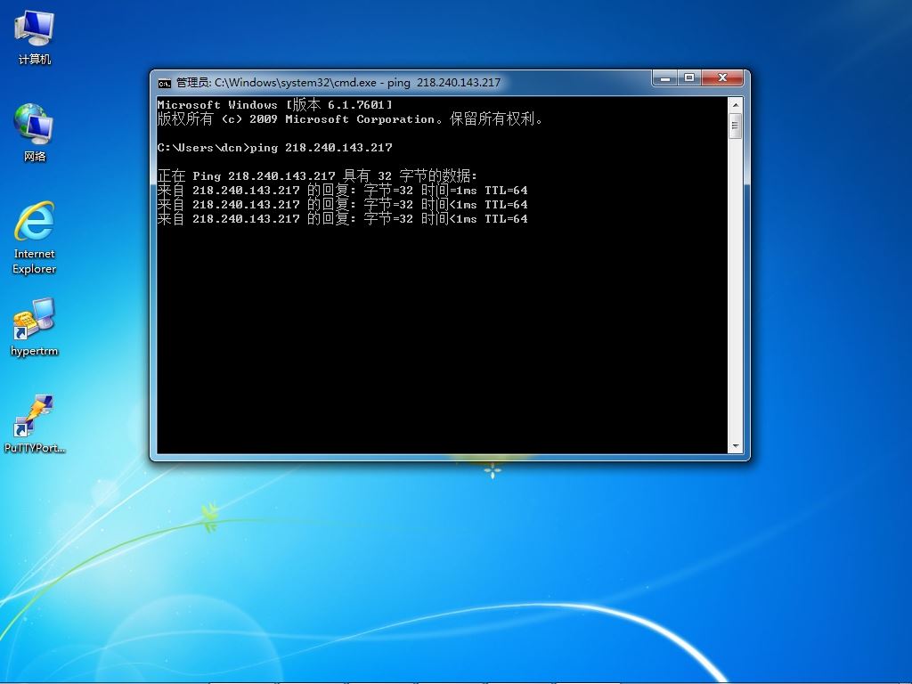
Task: Click the cmd window scrollbar thumb
Action: click(735, 126)
